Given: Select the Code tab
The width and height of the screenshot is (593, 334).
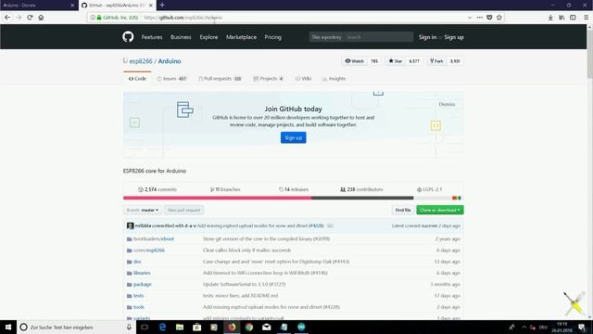Looking at the screenshot, I should (x=137, y=79).
